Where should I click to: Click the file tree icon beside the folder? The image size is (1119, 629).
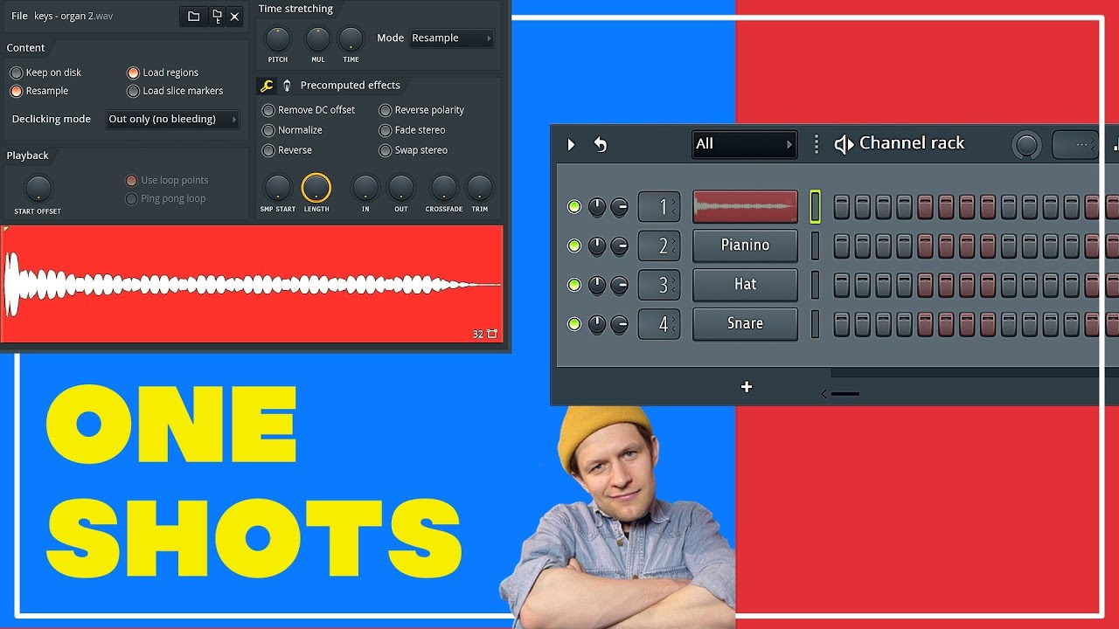(x=217, y=16)
